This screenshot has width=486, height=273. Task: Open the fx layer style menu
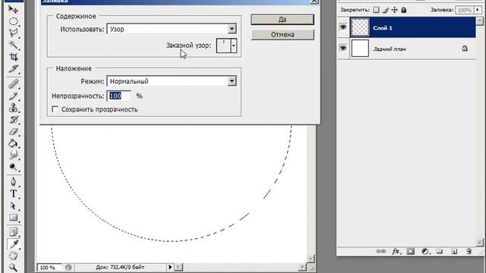[396, 251]
